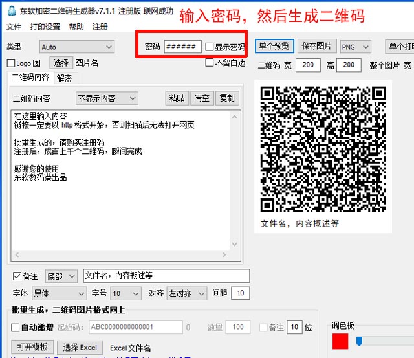Click the app lock icon in title bar
The width and height of the screenshot is (414, 358).
pos(12,10)
